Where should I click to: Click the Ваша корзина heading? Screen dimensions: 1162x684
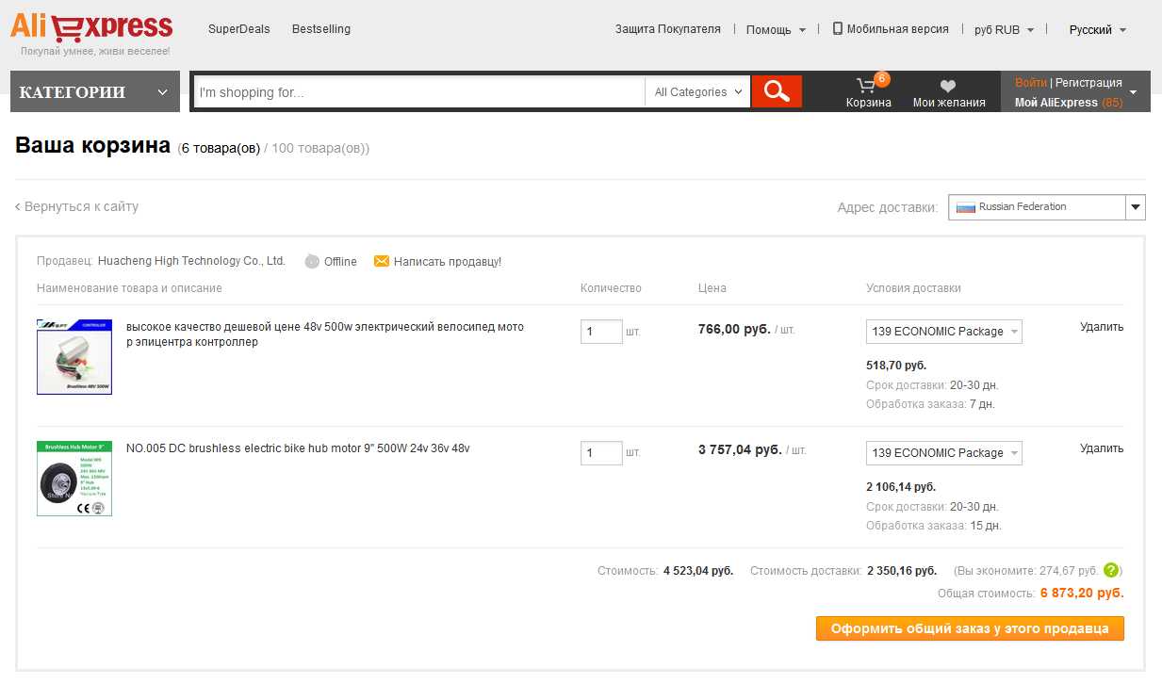coord(93,146)
